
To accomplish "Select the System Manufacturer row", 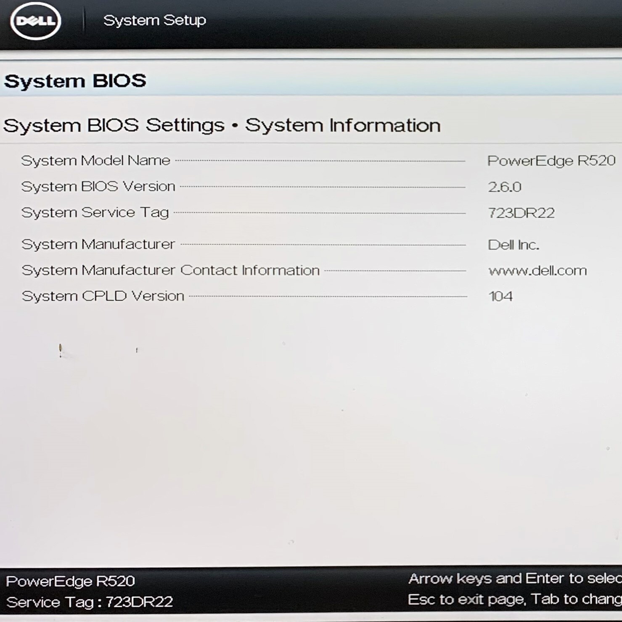I will (98, 244).
